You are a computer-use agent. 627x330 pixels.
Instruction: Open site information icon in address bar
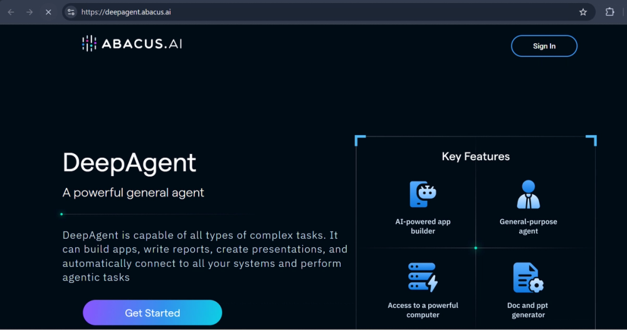pos(71,12)
